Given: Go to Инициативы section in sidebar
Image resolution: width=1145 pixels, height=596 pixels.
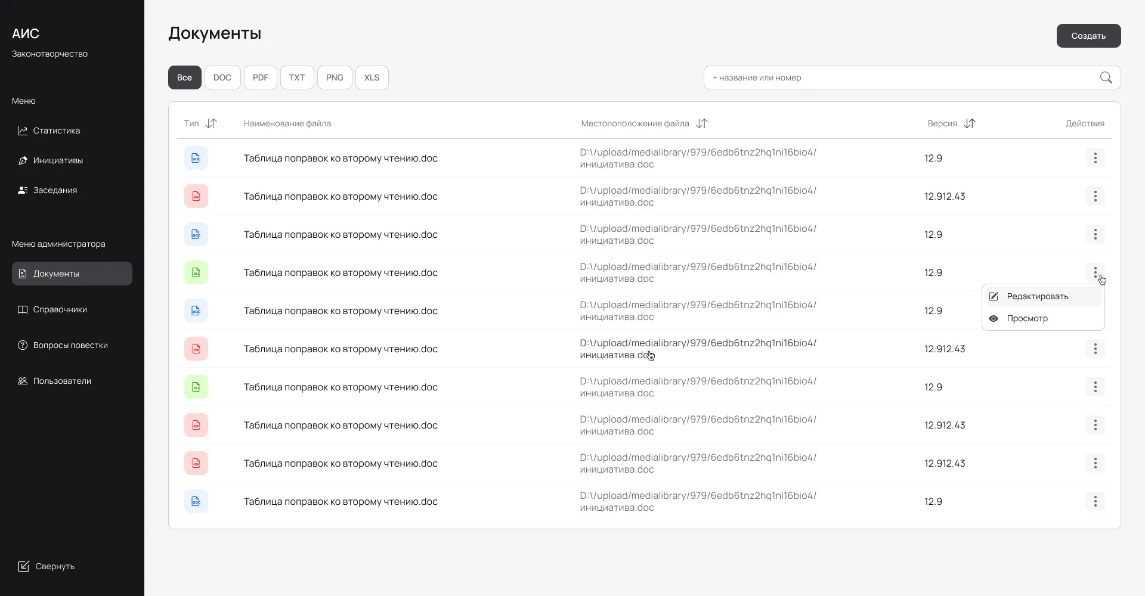Looking at the screenshot, I should point(58,160).
